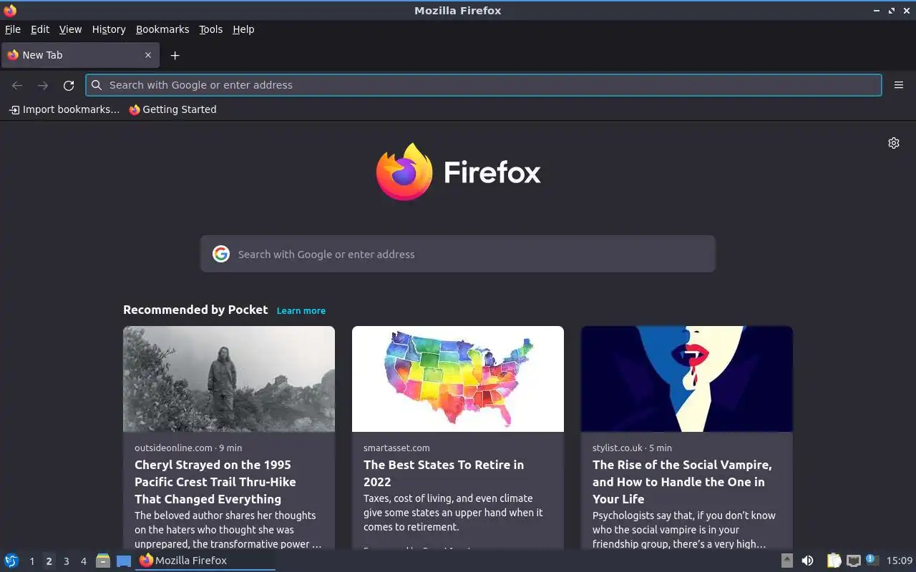
Task: Click the update notification tray icon
Action: tap(872, 560)
